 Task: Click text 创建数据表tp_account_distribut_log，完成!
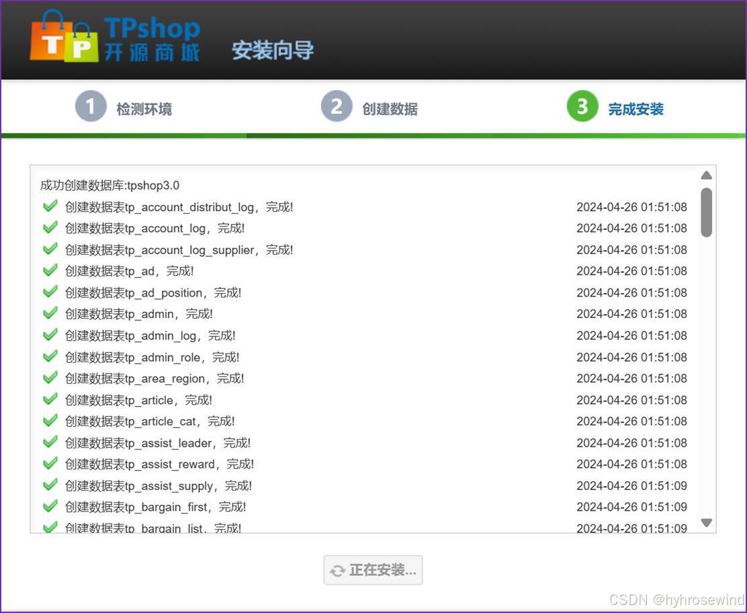click(x=179, y=207)
